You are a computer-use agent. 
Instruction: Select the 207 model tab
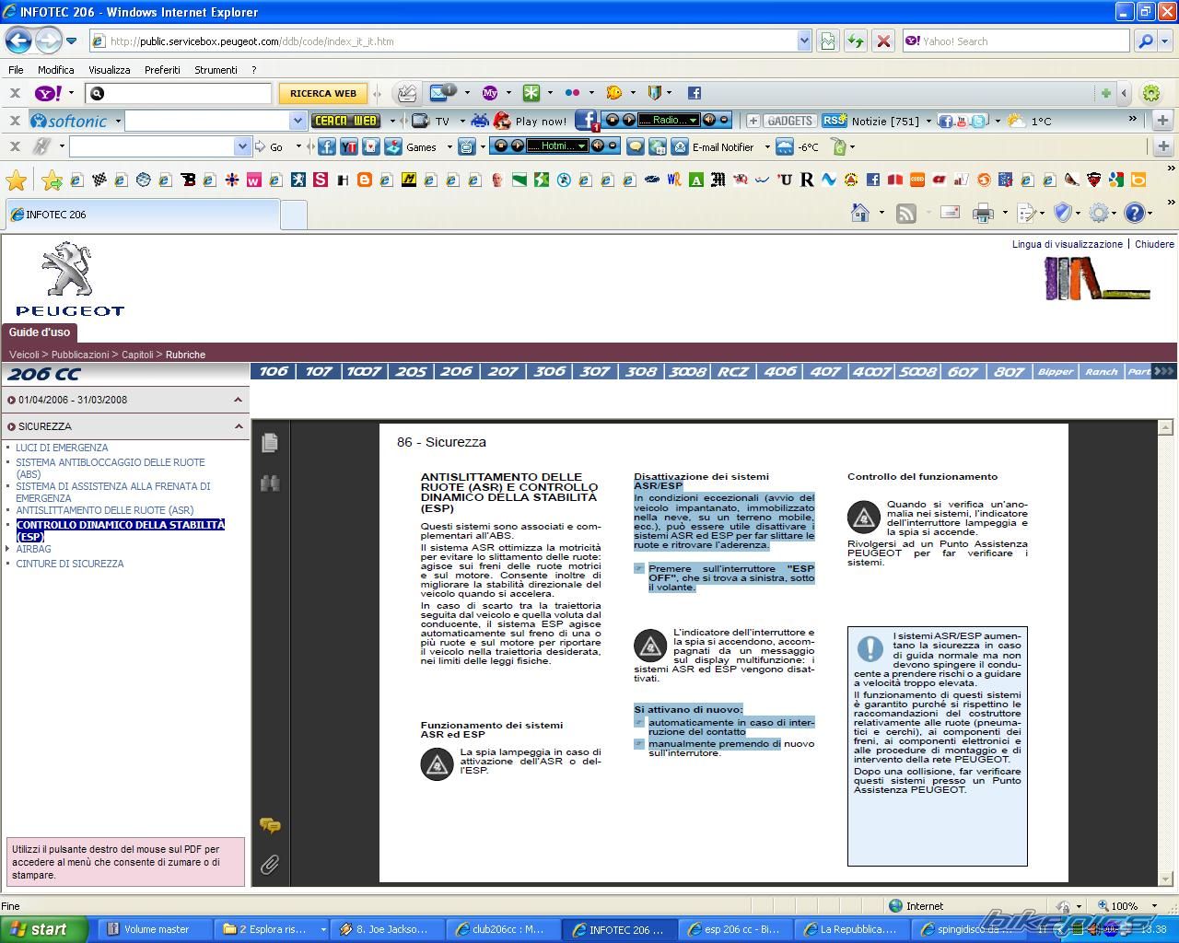pos(503,372)
